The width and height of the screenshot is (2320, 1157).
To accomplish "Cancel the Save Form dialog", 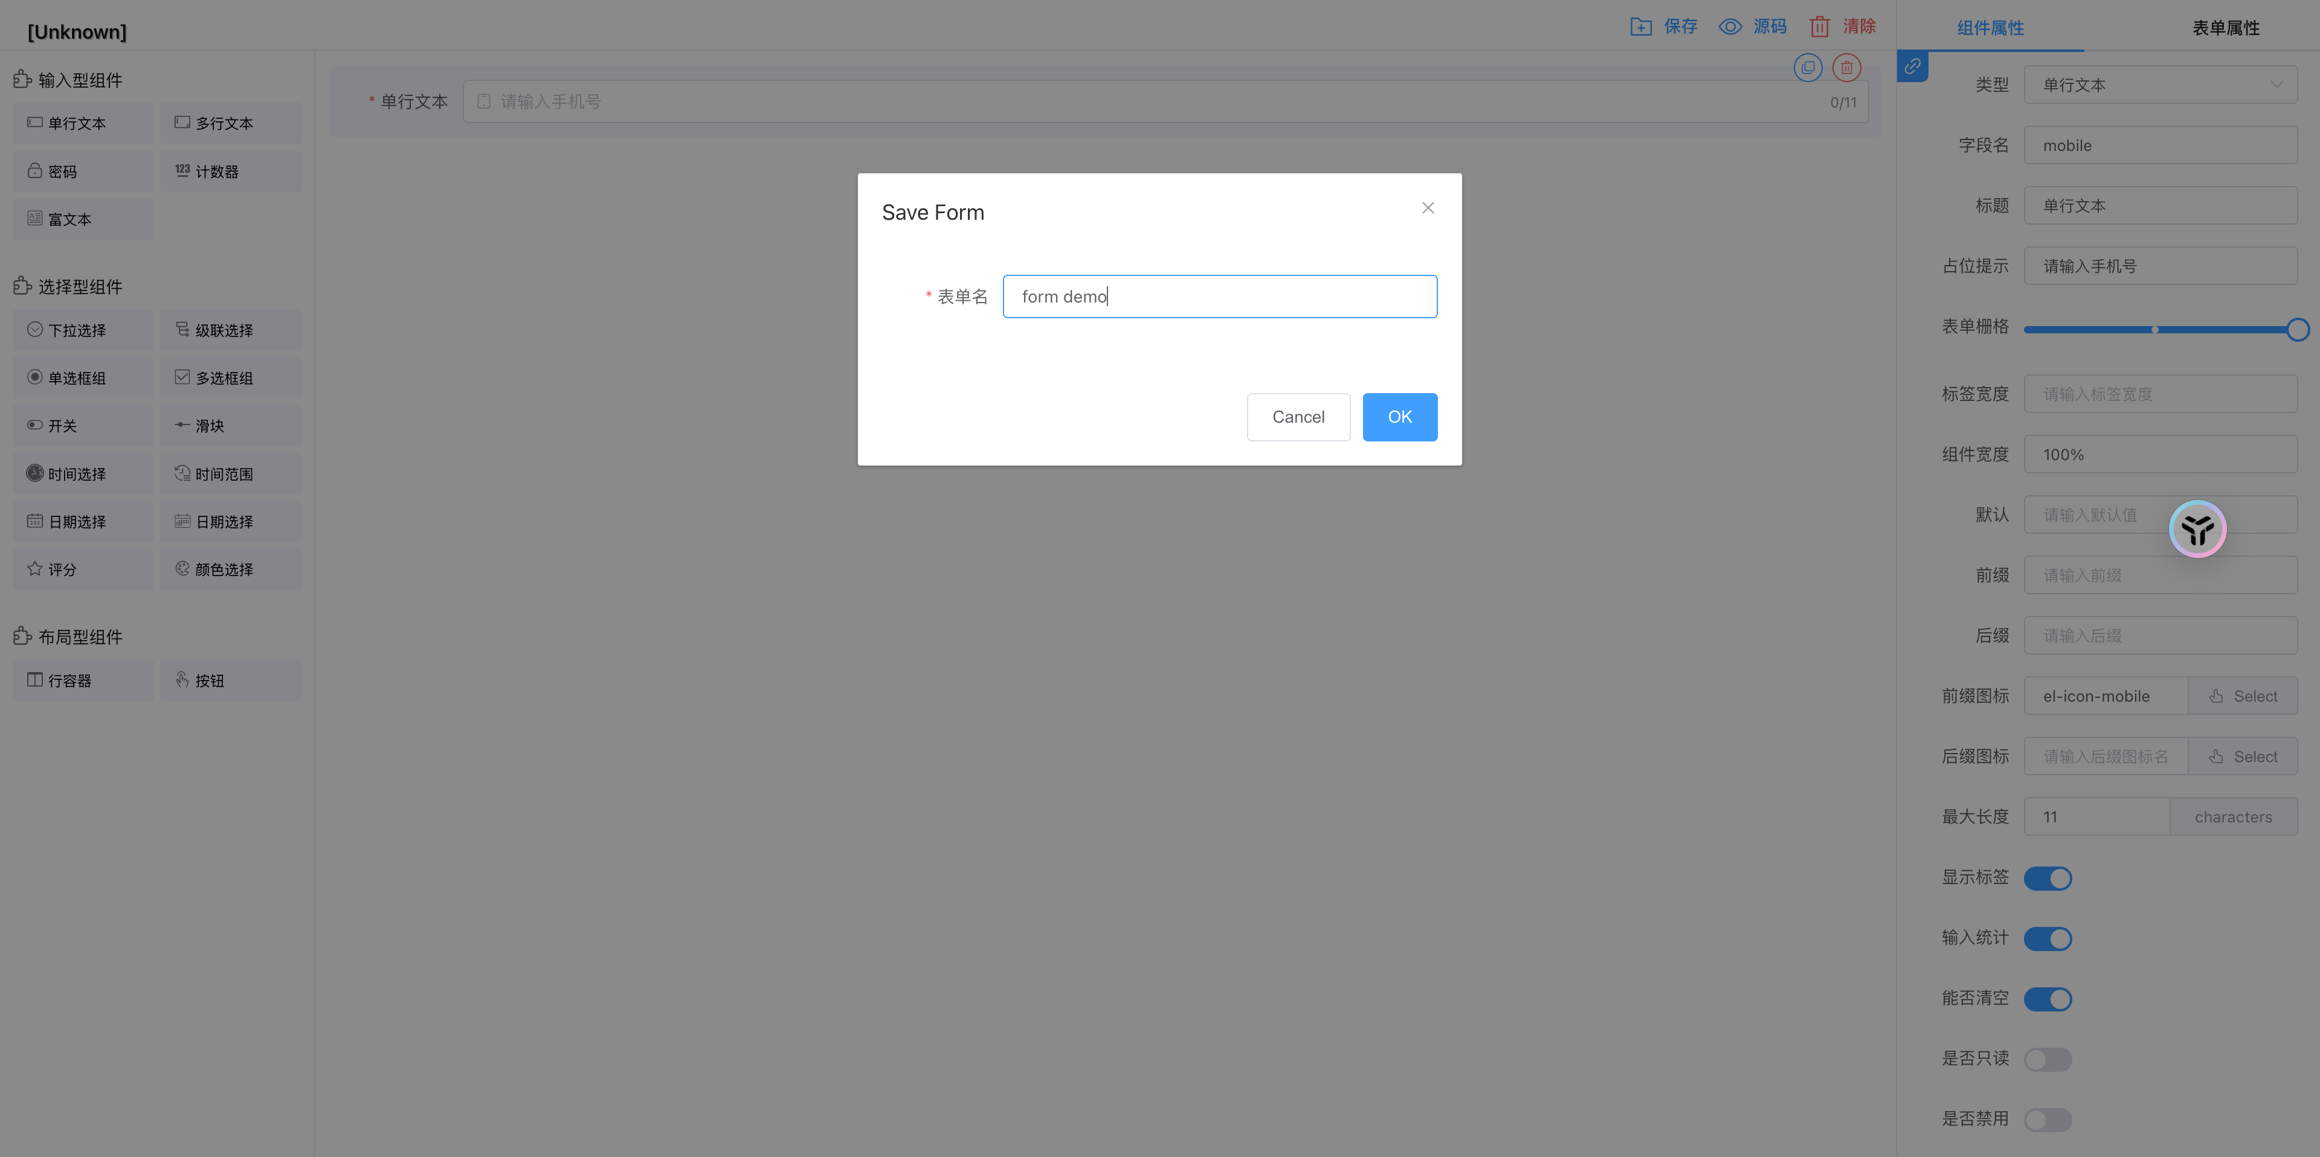I will (1298, 417).
